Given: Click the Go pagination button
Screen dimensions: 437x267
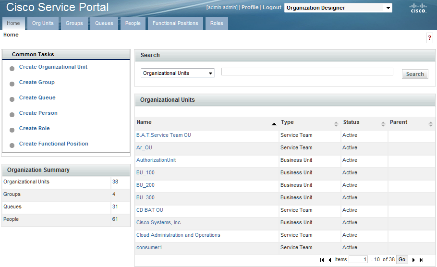Looking at the screenshot, I should click(x=402, y=259).
